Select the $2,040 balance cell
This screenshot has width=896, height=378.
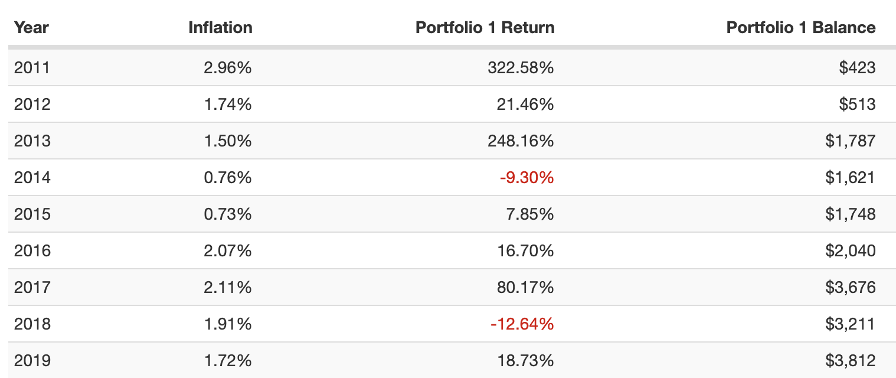coord(851,251)
